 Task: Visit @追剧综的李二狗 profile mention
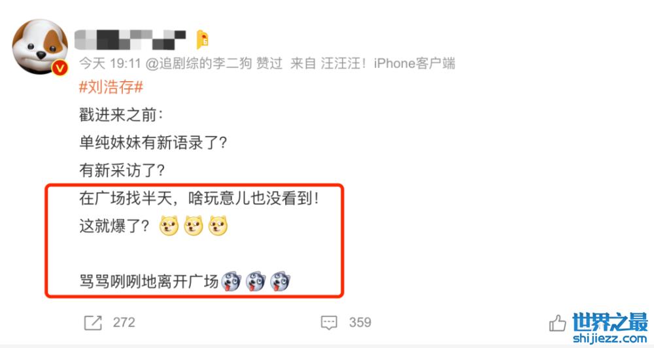point(199,63)
